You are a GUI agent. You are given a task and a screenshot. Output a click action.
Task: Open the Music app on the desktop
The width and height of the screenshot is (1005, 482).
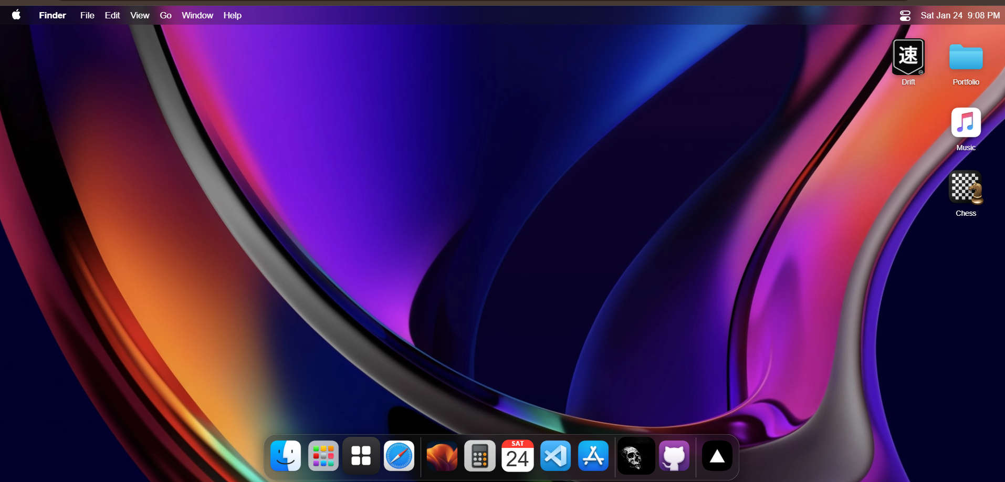pos(967,123)
